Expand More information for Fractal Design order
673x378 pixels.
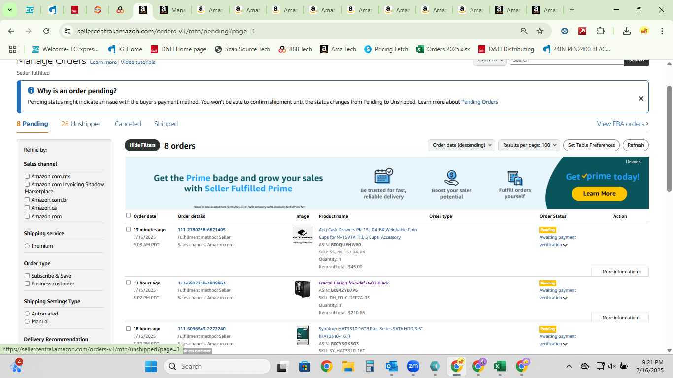tap(620, 318)
